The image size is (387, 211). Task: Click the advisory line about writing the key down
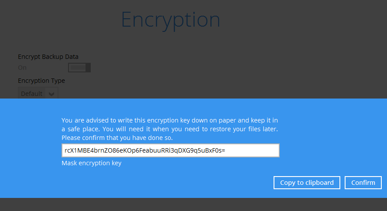click(169, 120)
